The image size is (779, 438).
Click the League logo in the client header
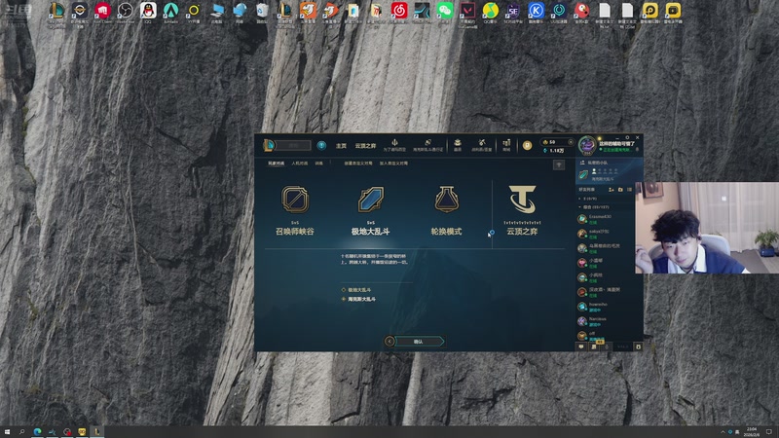(x=269, y=145)
